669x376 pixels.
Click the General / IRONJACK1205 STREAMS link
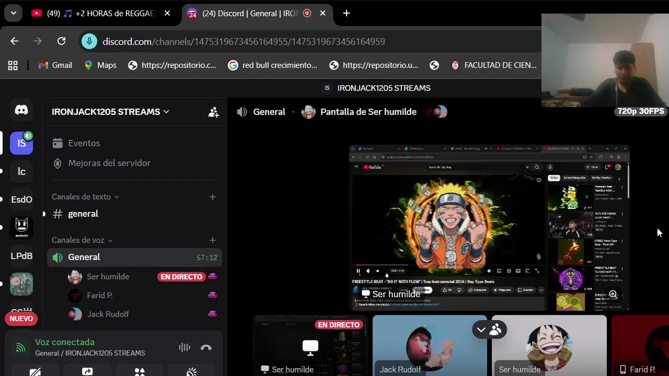pyautogui.click(x=90, y=354)
